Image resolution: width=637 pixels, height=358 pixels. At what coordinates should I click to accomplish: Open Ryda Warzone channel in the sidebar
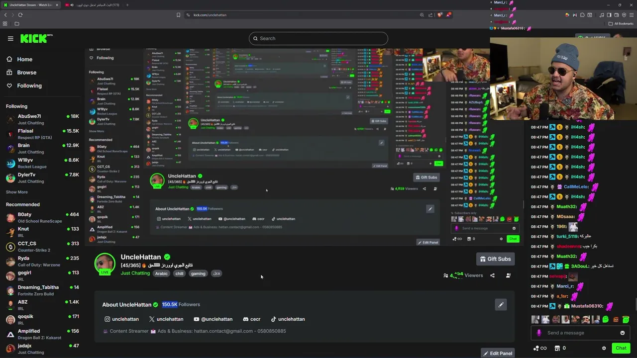pyautogui.click(x=43, y=262)
